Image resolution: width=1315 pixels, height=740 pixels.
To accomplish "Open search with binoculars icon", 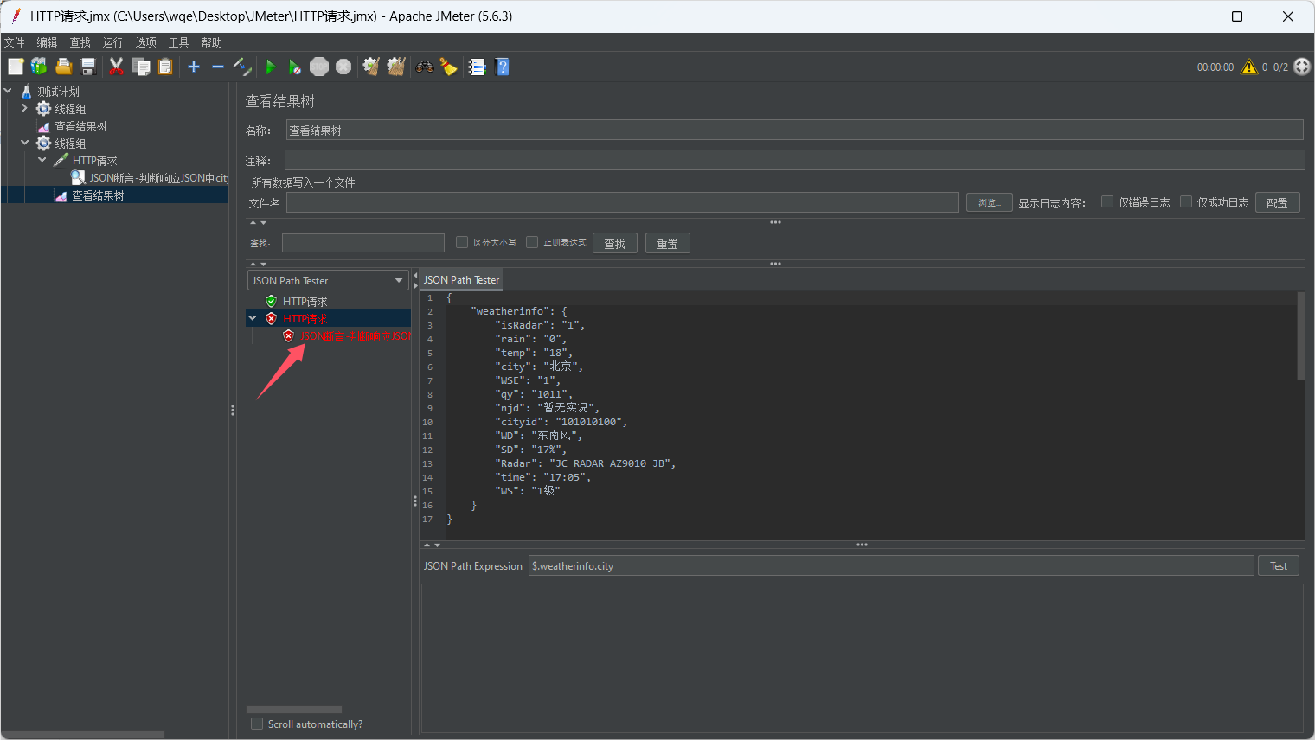I will 425,67.
